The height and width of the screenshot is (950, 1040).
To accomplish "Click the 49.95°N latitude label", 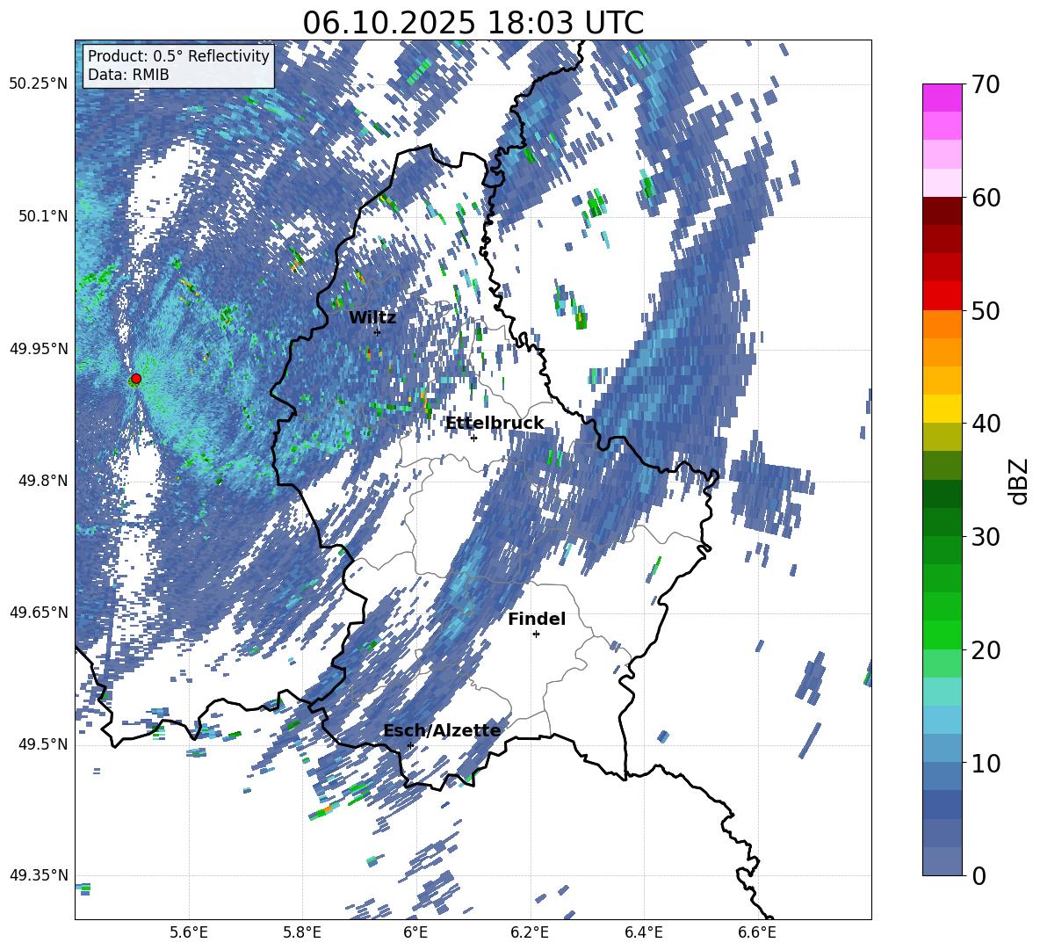I will (x=39, y=349).
